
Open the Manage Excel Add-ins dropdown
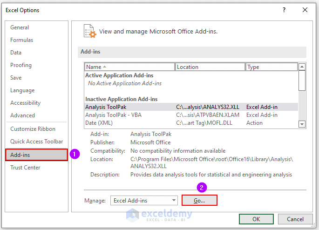click(x=144, y=201)
